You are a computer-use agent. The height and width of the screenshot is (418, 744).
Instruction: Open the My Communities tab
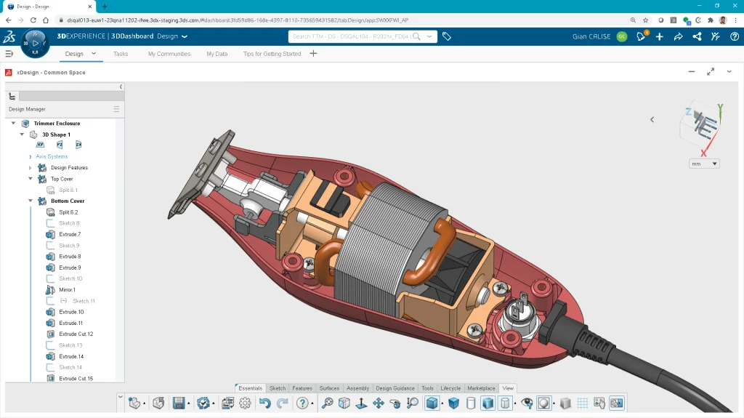pyautogui.click(x=169, y=54)
